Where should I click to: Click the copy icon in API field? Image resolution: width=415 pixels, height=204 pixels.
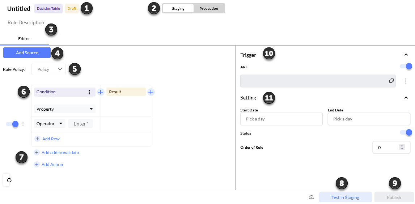point(391,81)
